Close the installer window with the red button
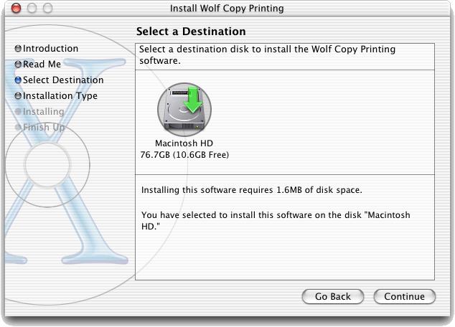The height and width of the screenshot is (327, 455). 16,8
